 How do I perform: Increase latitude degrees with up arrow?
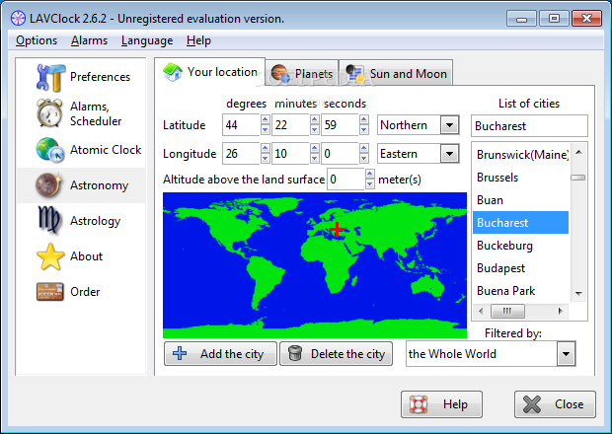pyautogui.click(x=266, y=119)
